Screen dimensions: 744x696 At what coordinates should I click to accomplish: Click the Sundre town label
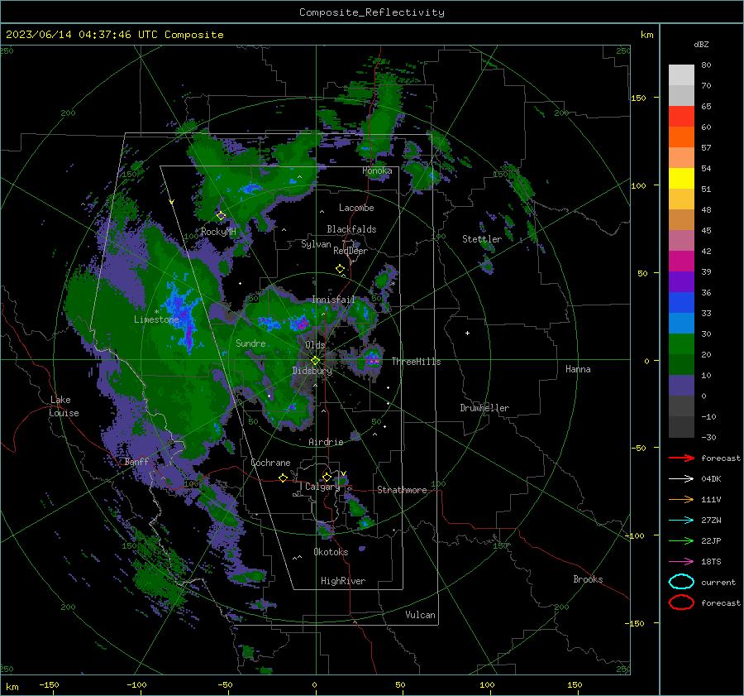(x=250, y=343)
